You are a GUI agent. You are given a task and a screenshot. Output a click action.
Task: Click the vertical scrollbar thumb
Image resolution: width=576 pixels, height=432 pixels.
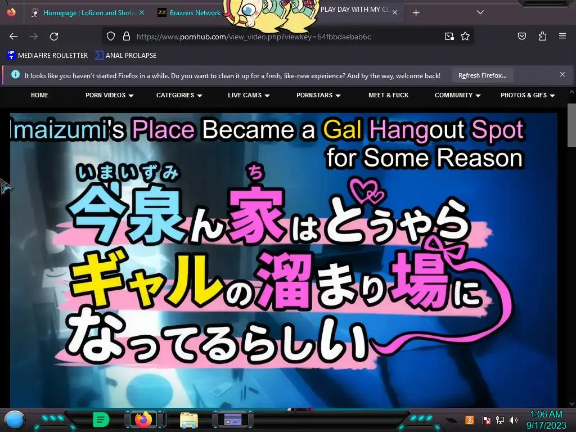[x=571, y=125]
